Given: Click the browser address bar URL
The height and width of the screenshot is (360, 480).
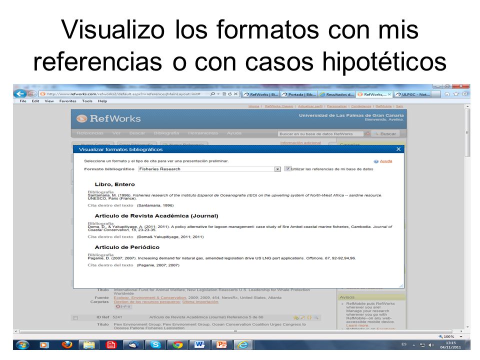Looking at the screenshot, I should click(x=123, y=94).
